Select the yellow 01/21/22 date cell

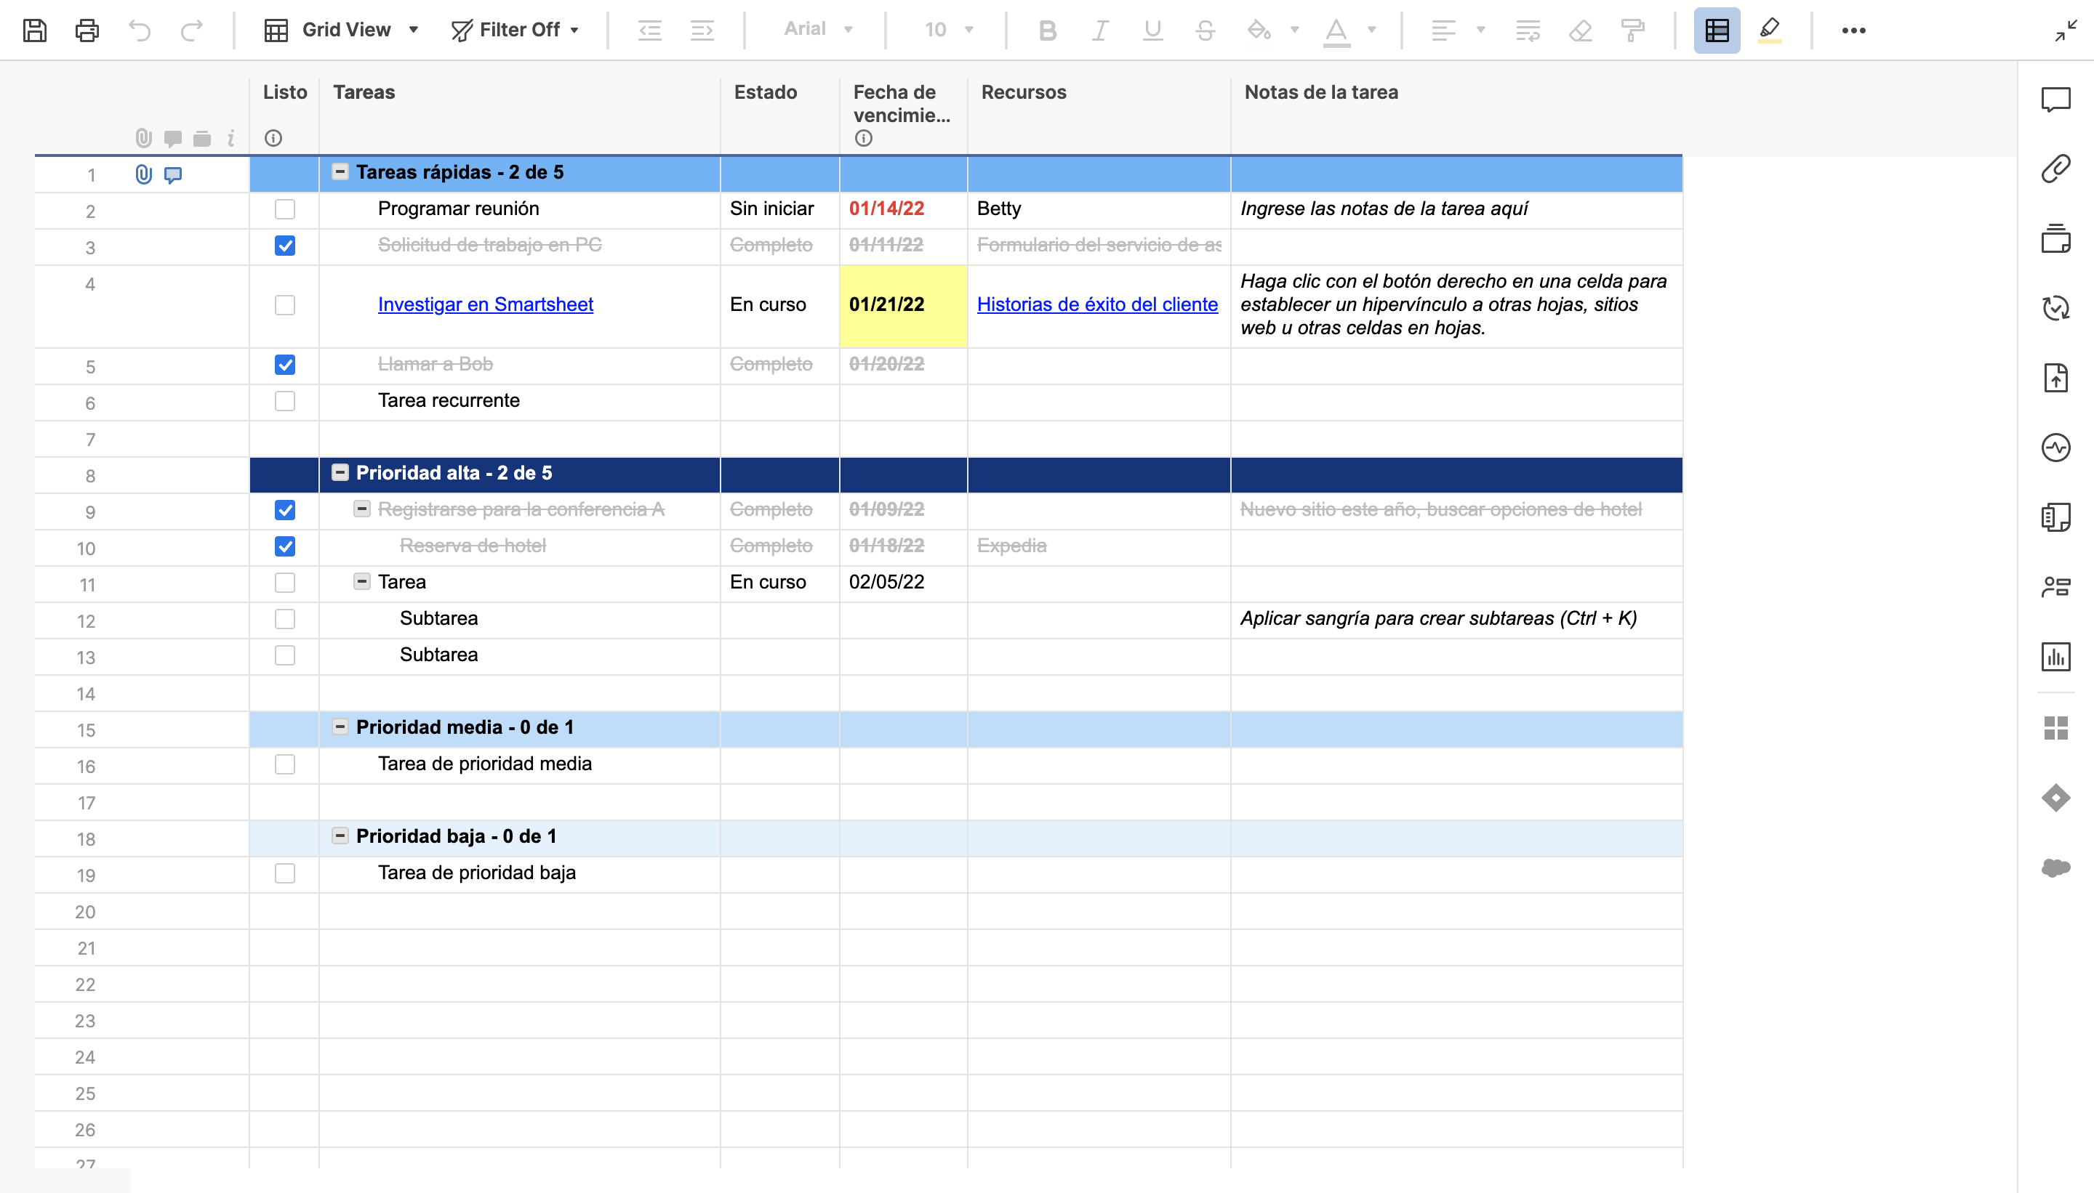[x=904, y=306]
